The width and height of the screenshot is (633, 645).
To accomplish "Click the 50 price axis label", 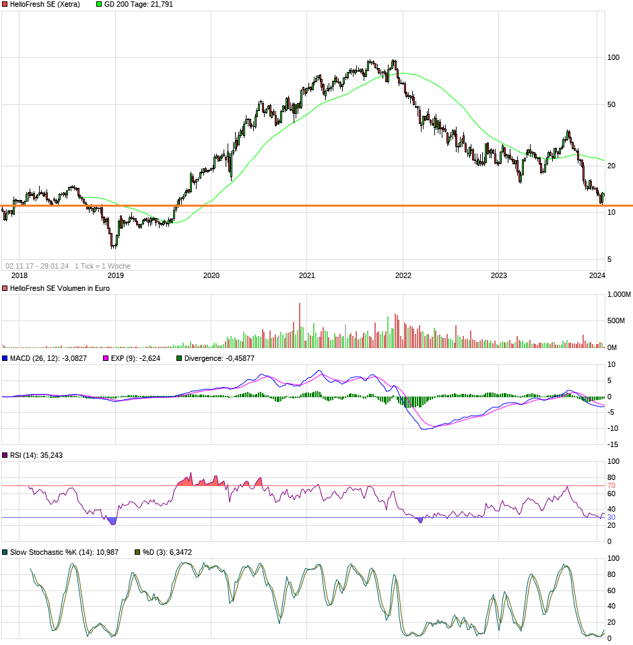I will tap(611, 104).
